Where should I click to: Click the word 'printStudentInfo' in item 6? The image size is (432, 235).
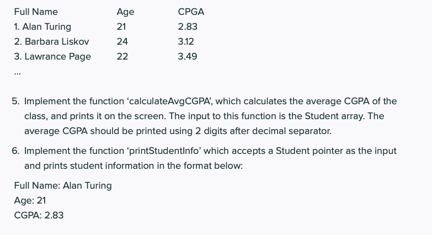click(x=164, y=151)
